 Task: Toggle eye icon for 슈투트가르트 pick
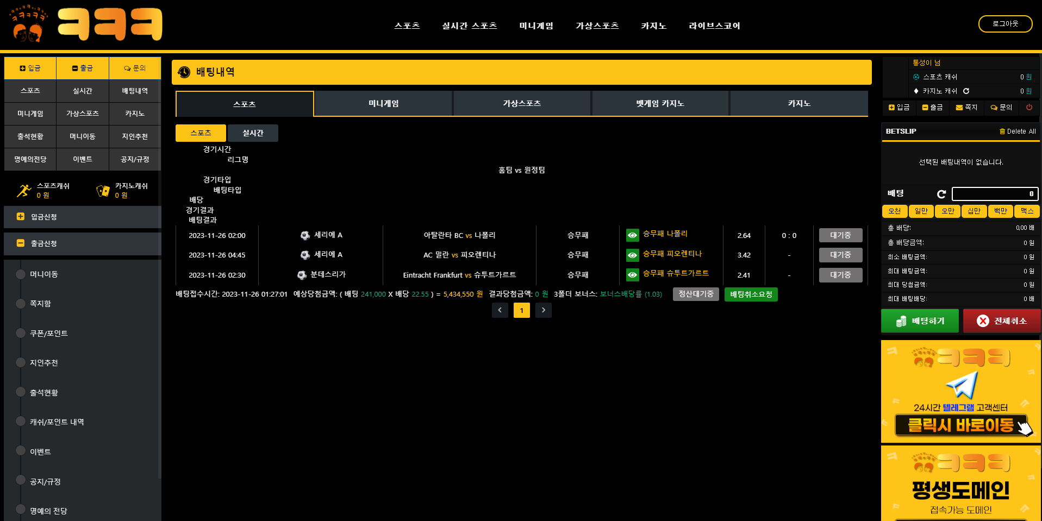coord(632,275)
